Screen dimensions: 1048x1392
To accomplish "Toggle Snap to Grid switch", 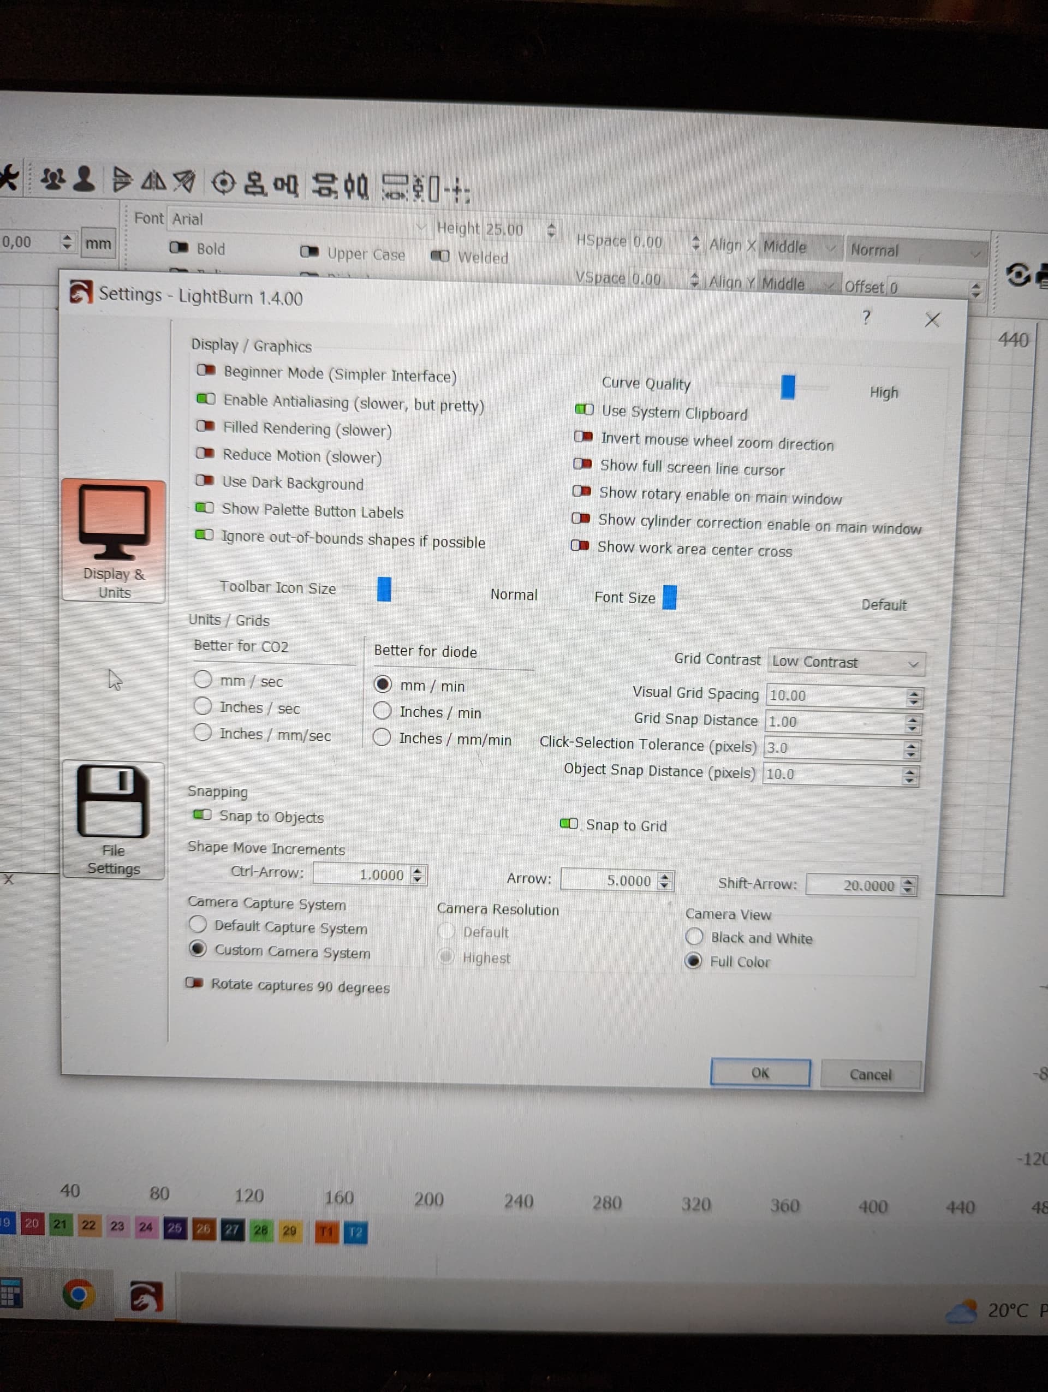I will tap(569, 823).
